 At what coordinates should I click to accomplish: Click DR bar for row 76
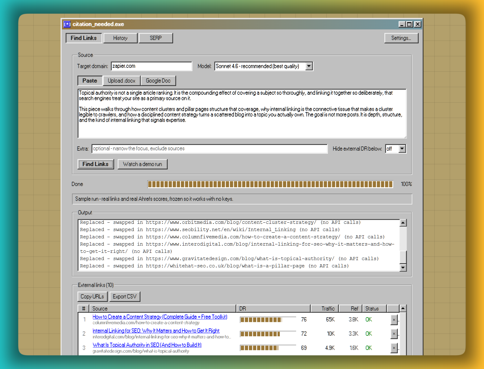coord(268,320)
